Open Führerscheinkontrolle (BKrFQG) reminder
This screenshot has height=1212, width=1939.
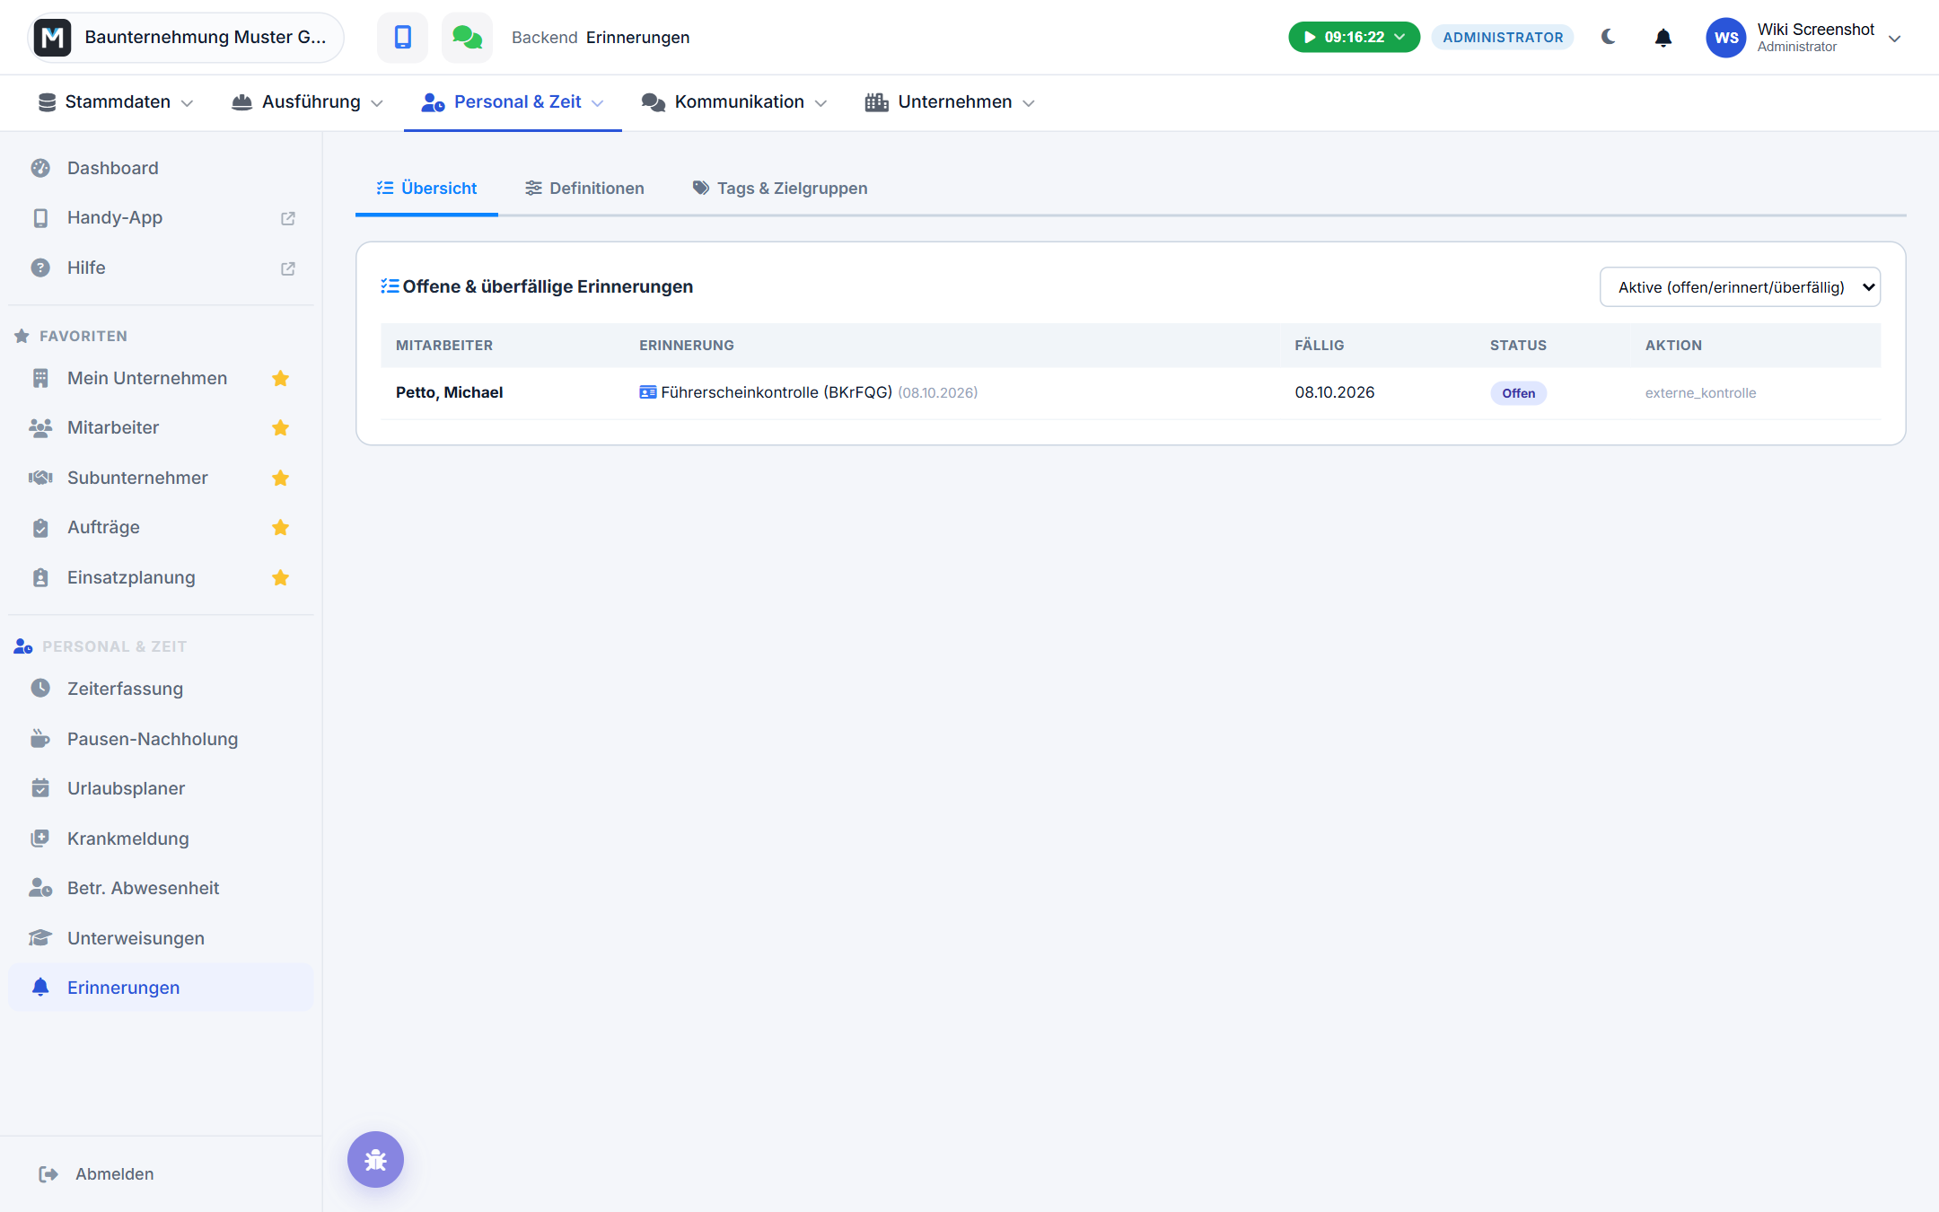click(x=776, y=392)
